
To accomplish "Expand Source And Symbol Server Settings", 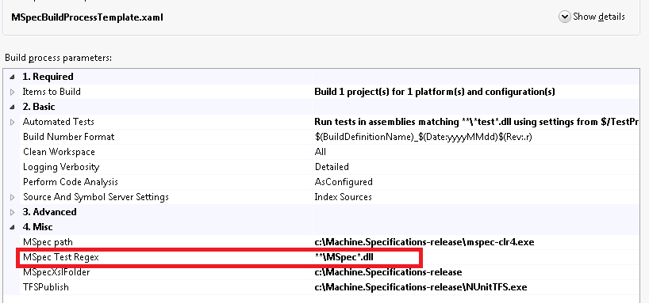I will [13, 197].
